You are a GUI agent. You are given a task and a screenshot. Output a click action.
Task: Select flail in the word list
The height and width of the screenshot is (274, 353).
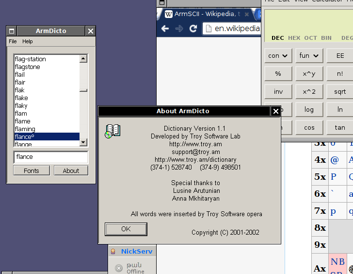47,75
